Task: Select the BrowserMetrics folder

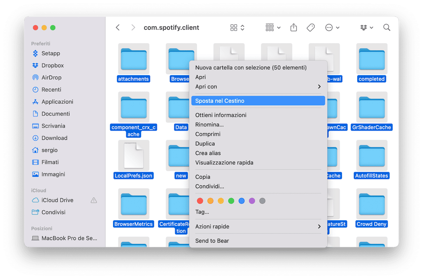Action: (134, 208)
